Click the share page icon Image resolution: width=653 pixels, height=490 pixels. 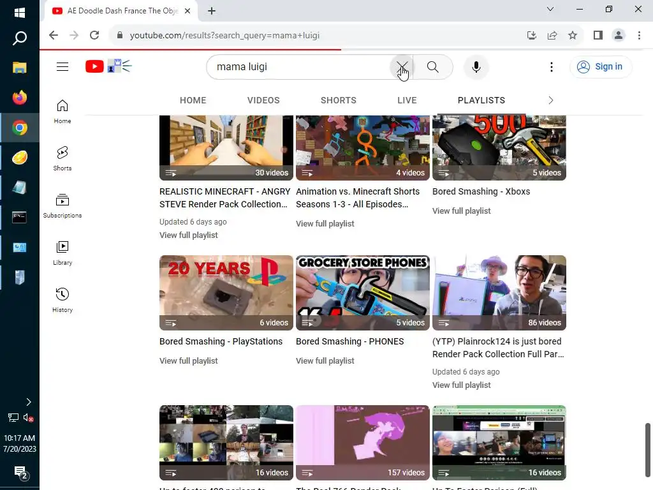pyautogui.click(x=552, y=36)
